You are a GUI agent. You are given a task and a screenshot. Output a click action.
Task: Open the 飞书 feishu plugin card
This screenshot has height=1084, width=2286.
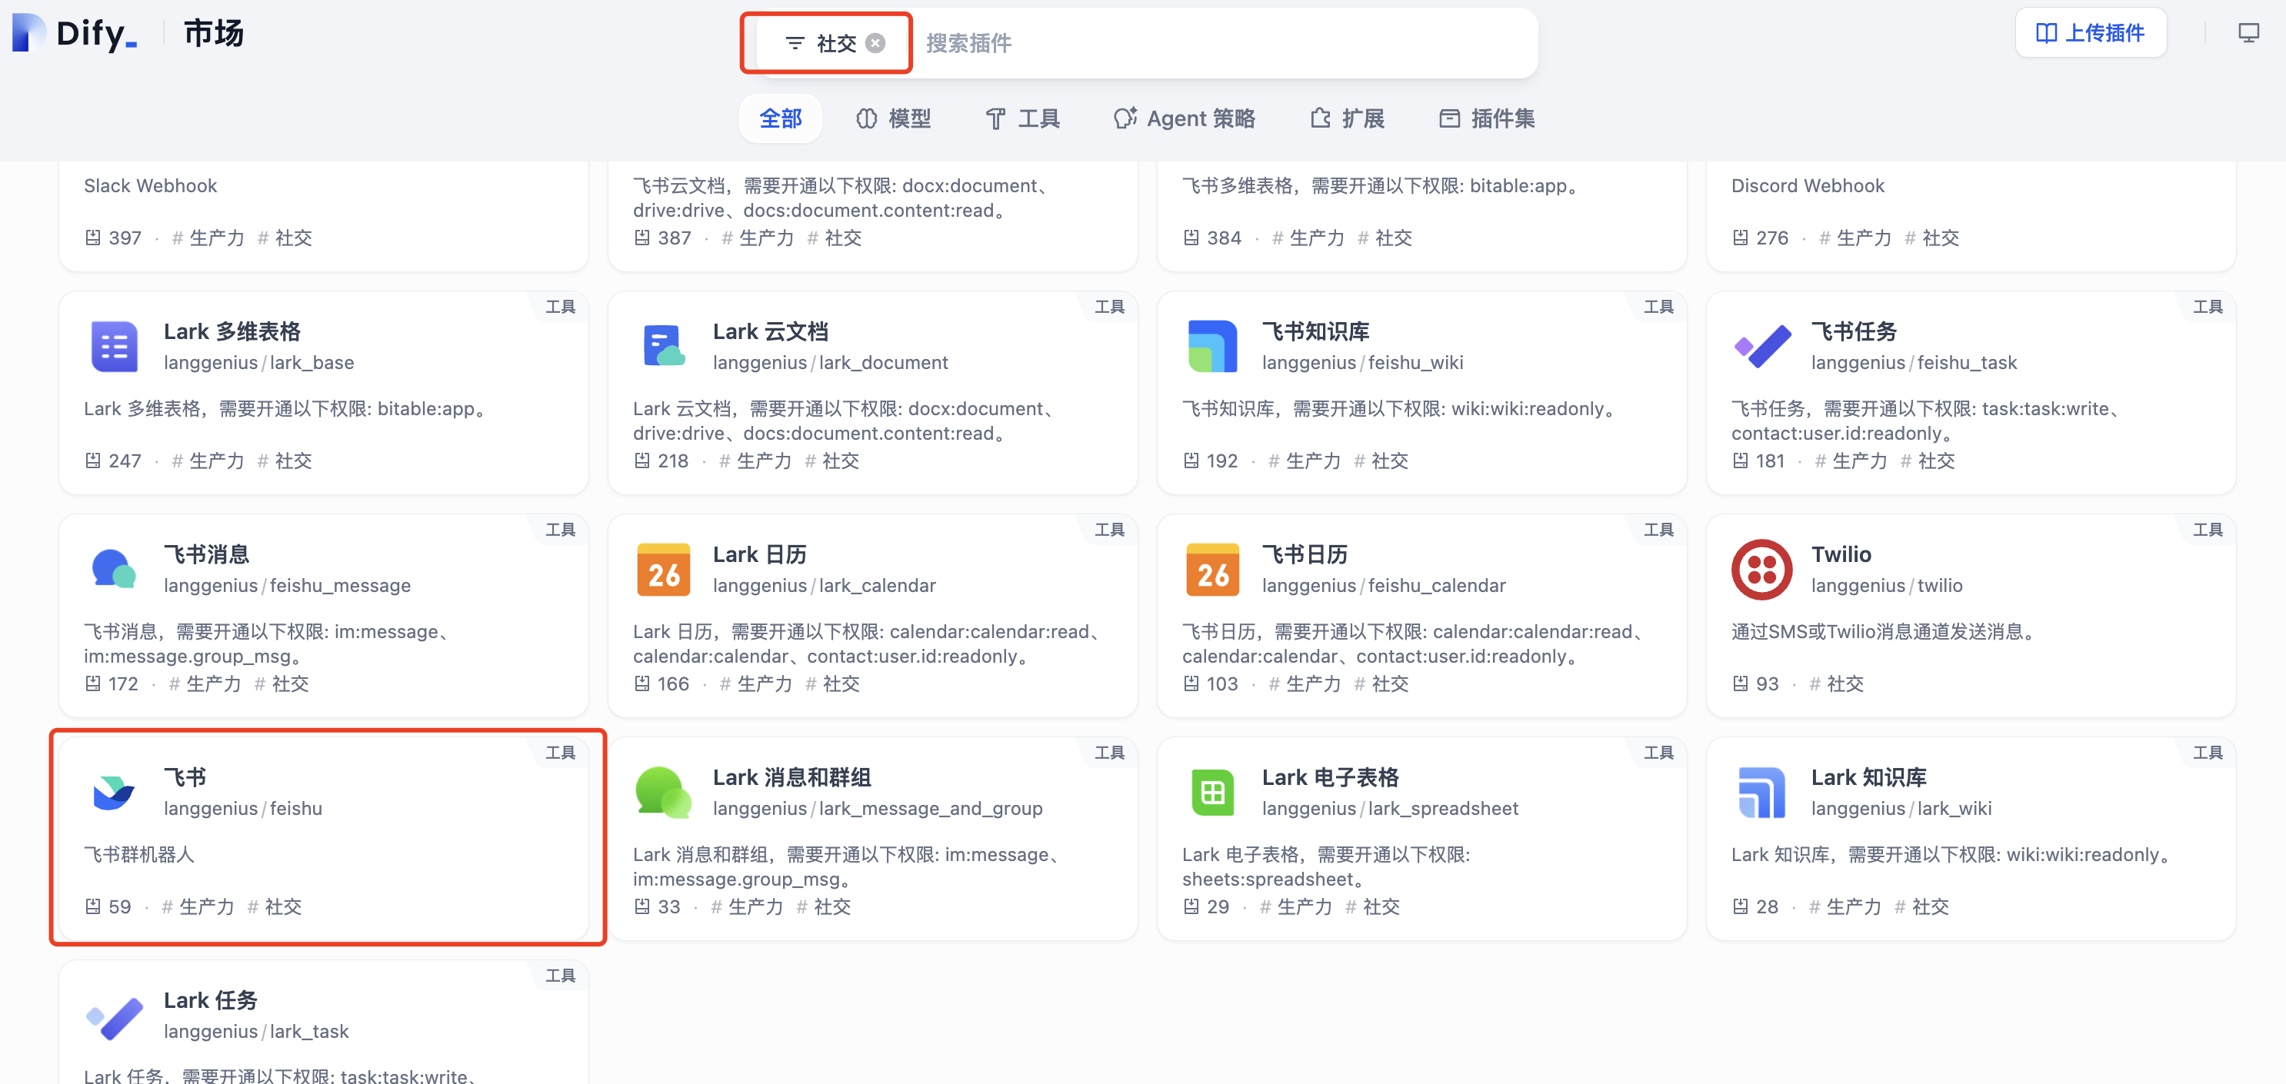tap(324, 838)
